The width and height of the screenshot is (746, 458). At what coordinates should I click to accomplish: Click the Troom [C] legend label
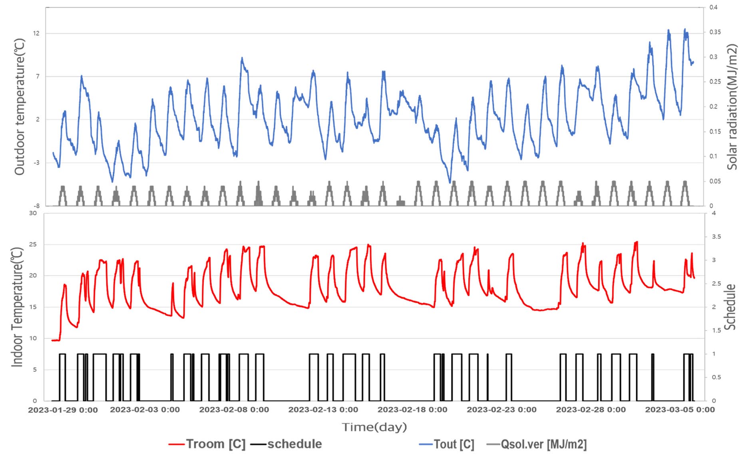click(216, 444)
